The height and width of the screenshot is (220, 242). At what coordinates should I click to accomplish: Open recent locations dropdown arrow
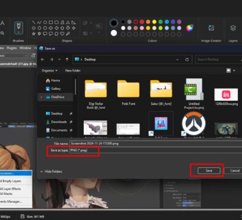point(59,60)
